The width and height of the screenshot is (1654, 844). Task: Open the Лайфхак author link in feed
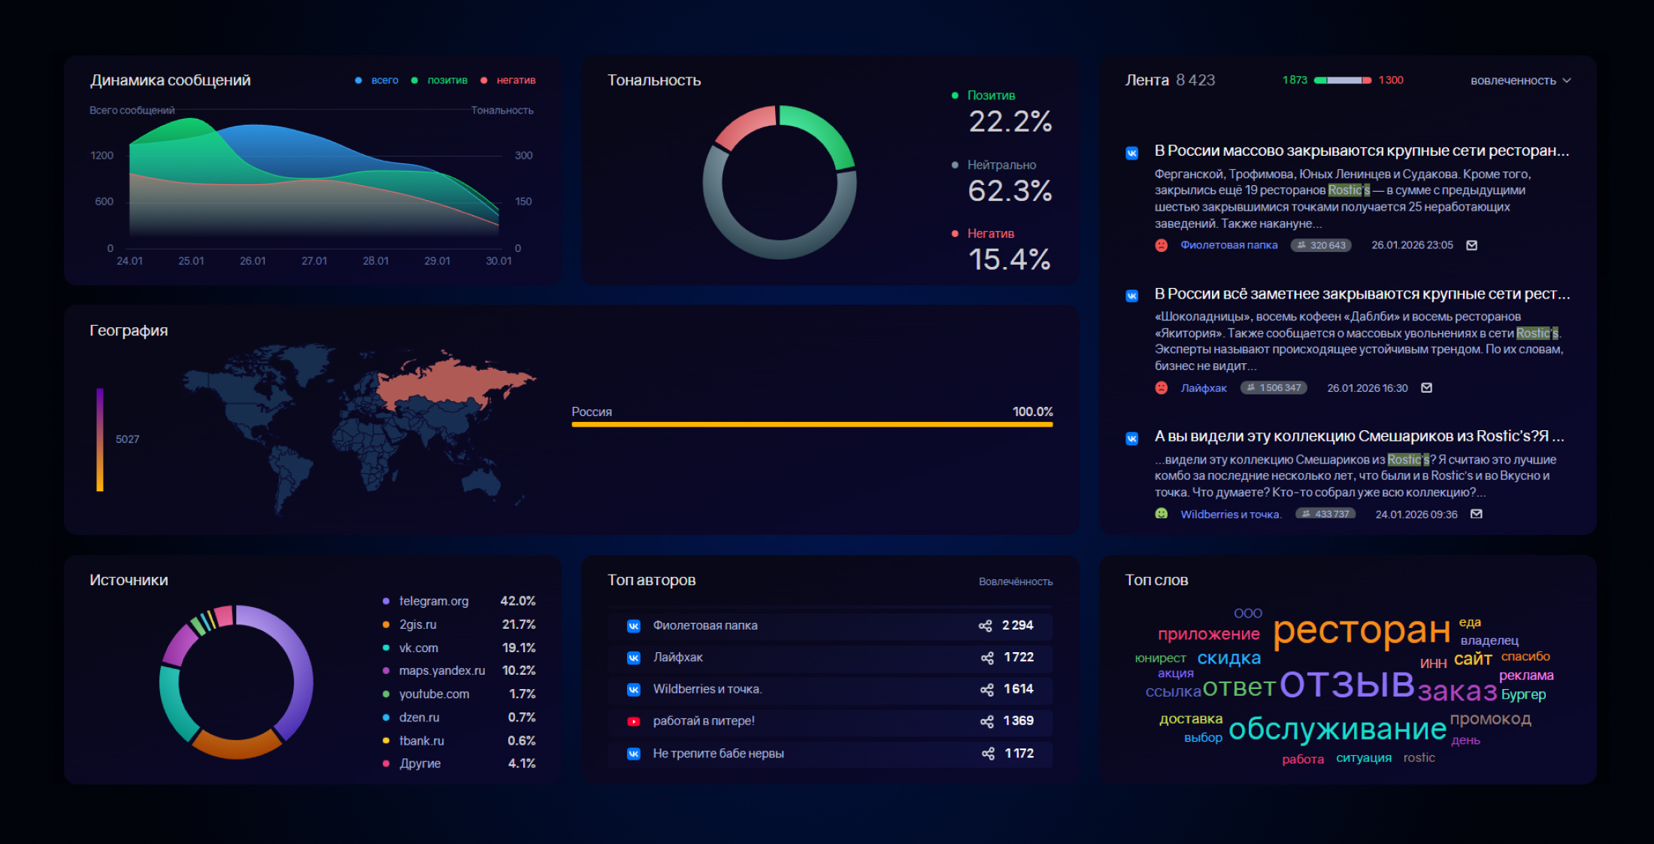pos(1204,388)
